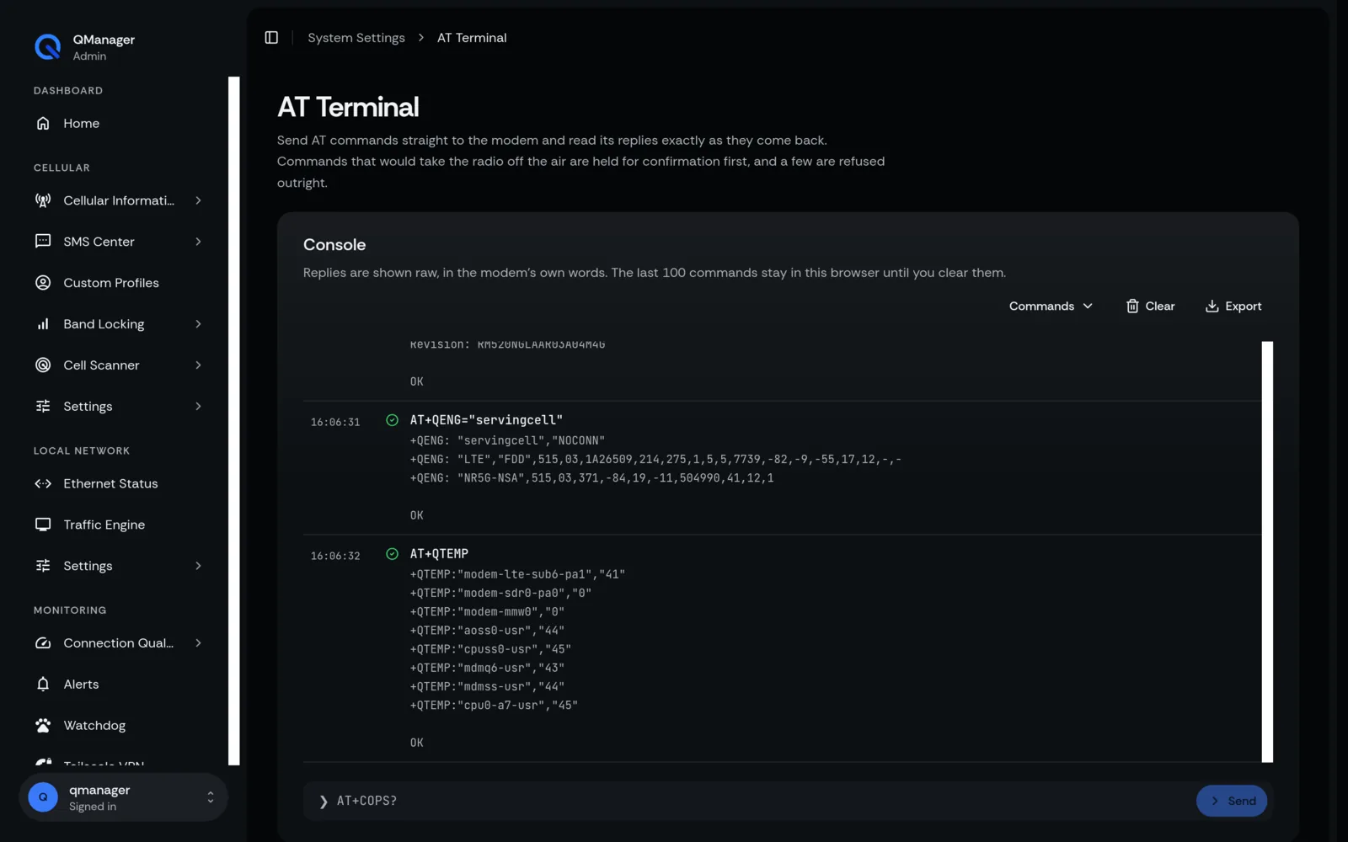Send the AT+COPS? command
Screen dimensions: 1348x842
[x=1232, y=802]
